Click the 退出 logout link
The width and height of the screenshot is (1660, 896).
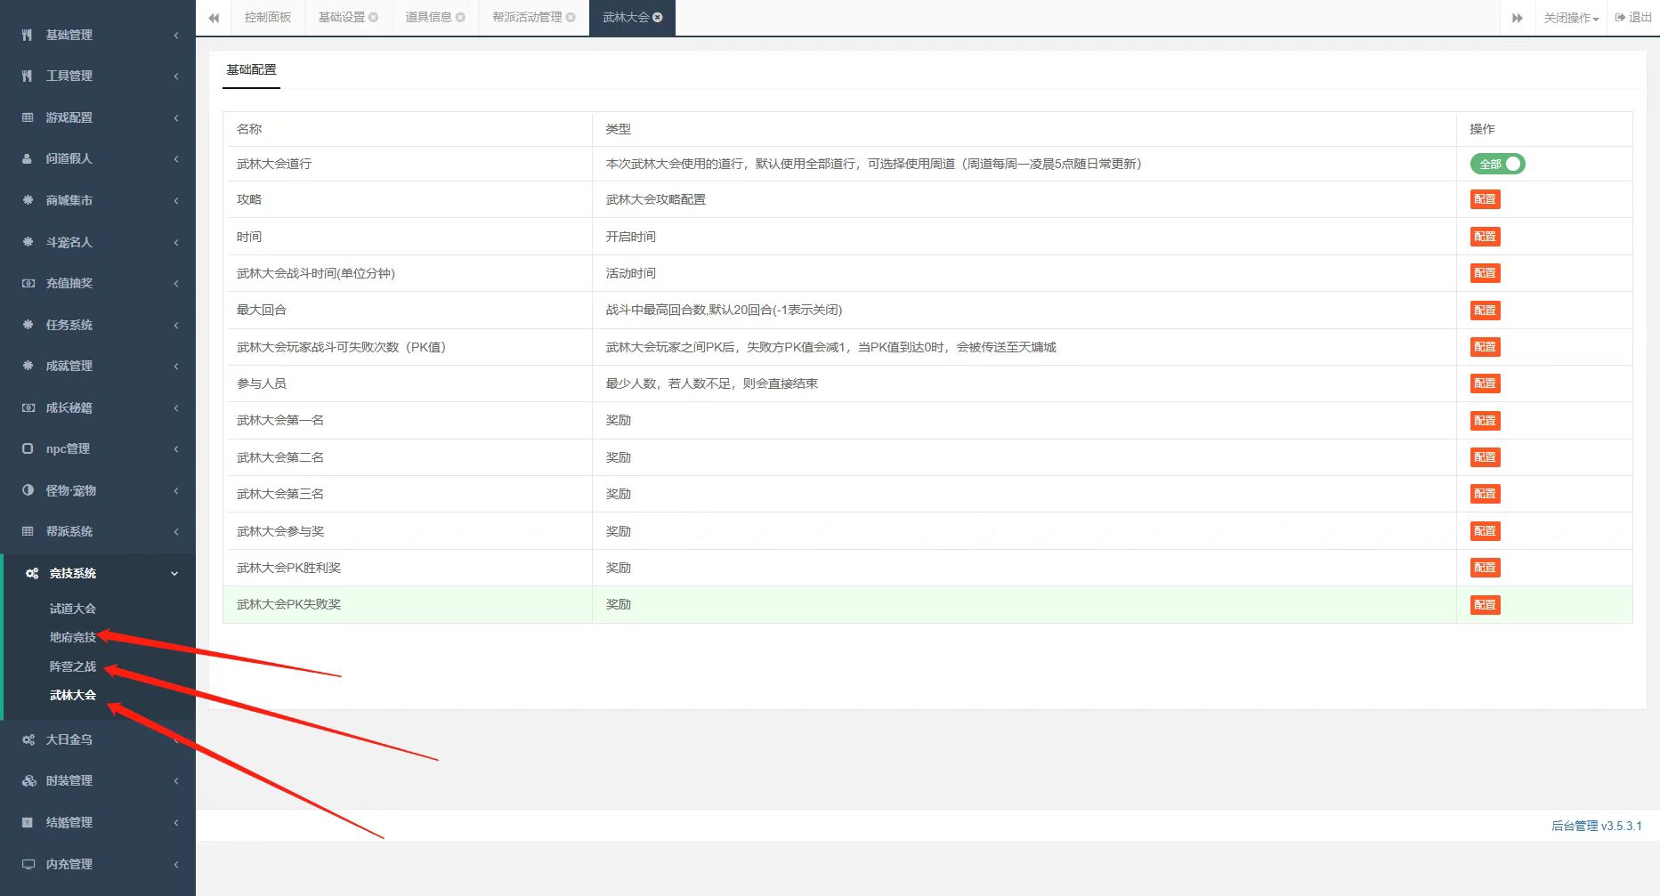click(1633, 18)
